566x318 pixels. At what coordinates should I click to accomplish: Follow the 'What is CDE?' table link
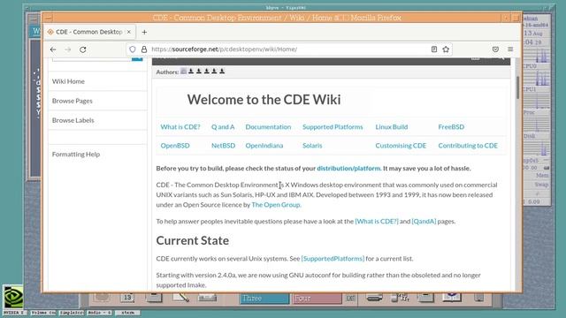[180, 127]
